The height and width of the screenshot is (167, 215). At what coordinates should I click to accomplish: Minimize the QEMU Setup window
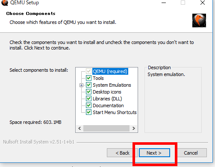164,3
